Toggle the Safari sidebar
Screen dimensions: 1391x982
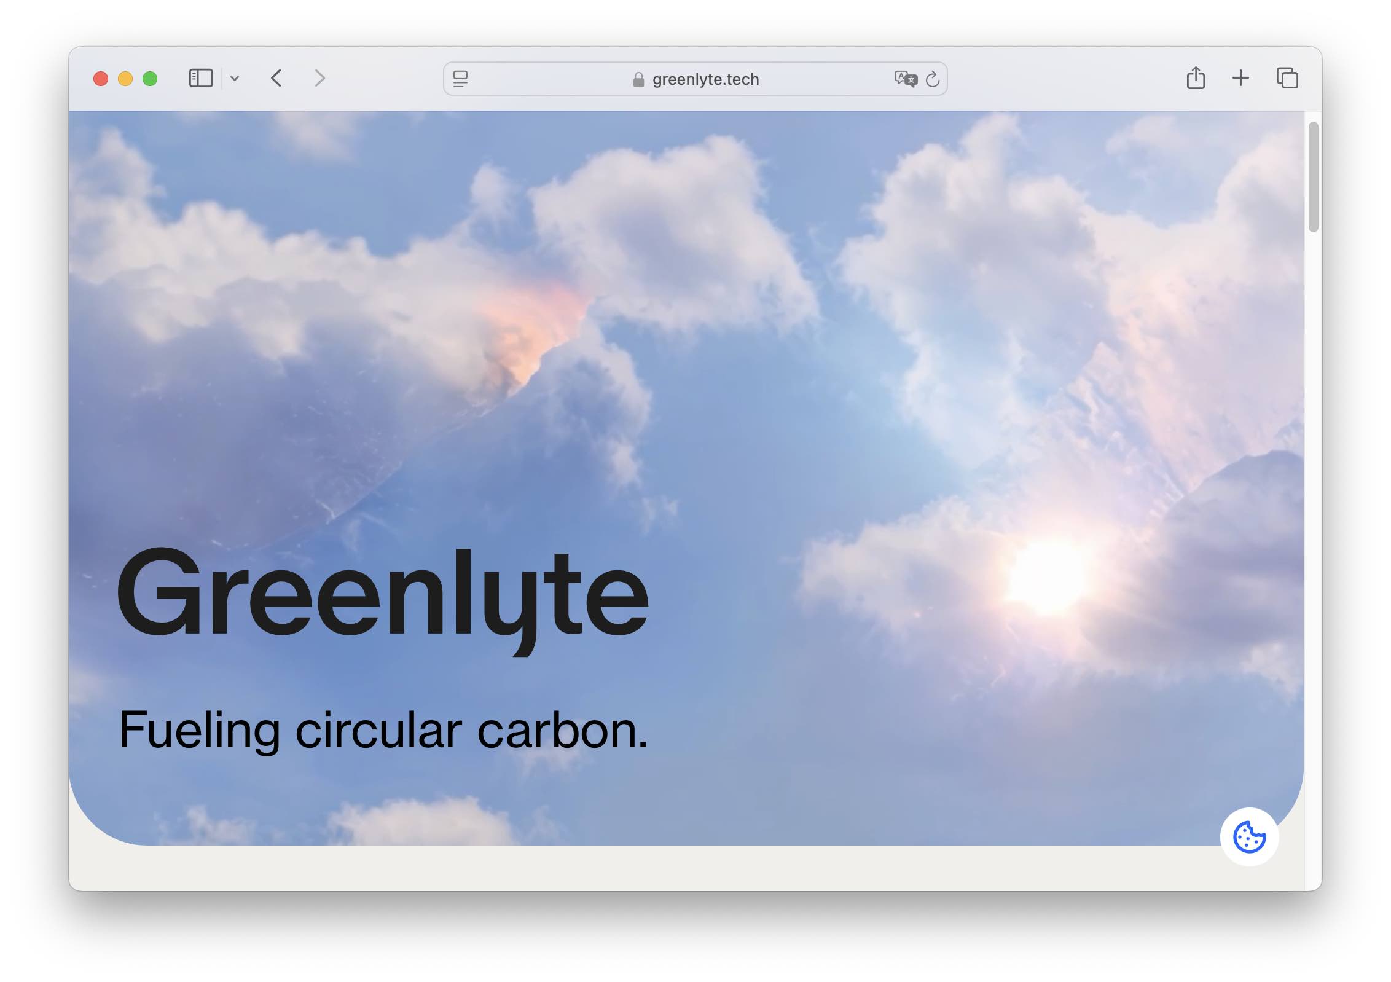pos(200,78)
